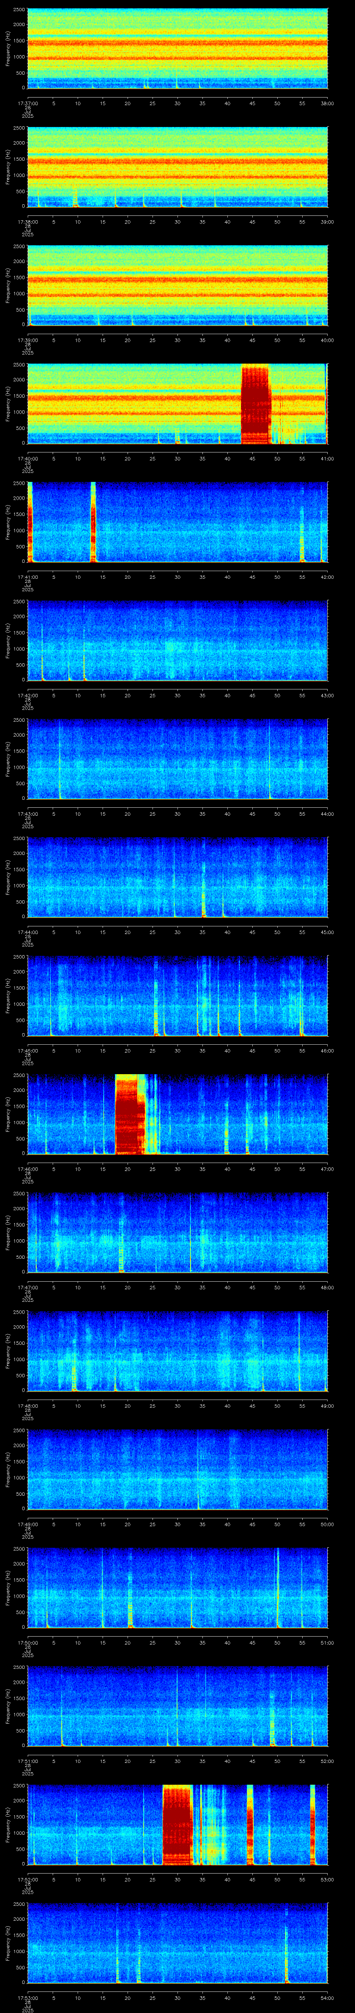
Task: Click the spectrogram panel starting at 17:42:00
Action: click(177, 641)
